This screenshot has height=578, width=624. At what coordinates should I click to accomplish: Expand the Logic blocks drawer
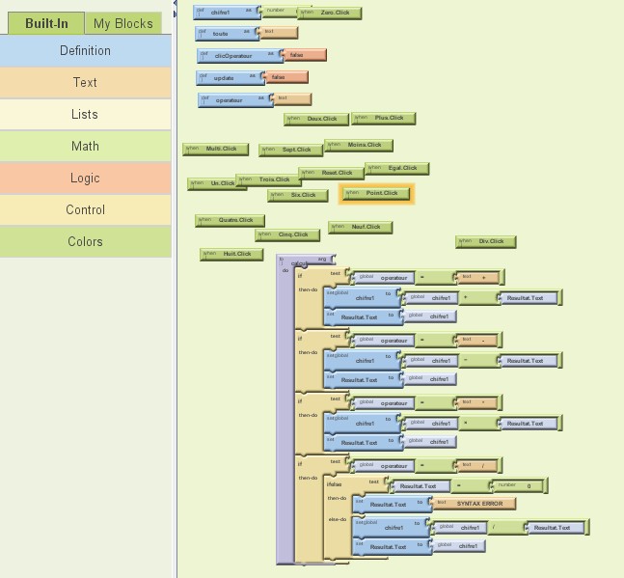coord(85,179)
